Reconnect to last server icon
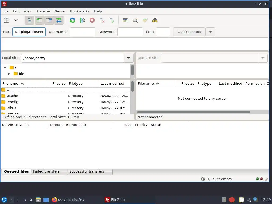Image resolution: width=272 pixels, height=204 pixels. click(x=112, y=20)
